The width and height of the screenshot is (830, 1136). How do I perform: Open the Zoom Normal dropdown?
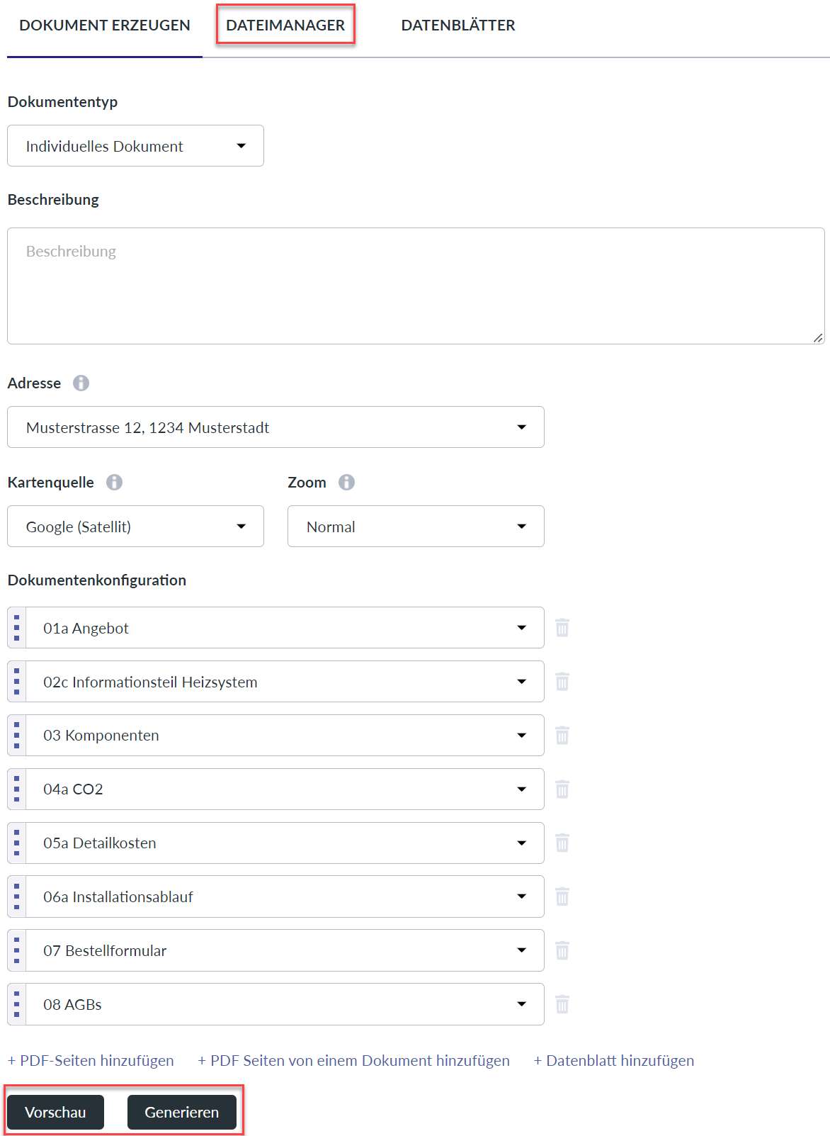pyautogui.click(x=416, y=527)
